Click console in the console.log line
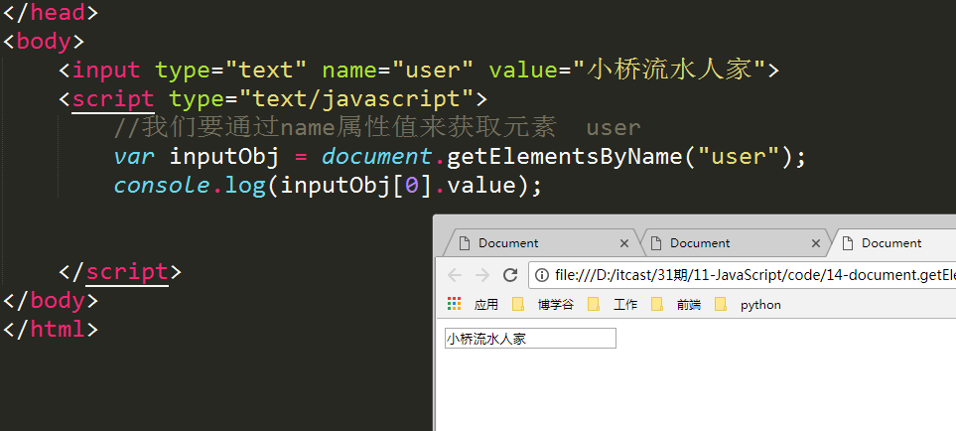The height and width of the screenshot is (431, 956). click(162, 186)
